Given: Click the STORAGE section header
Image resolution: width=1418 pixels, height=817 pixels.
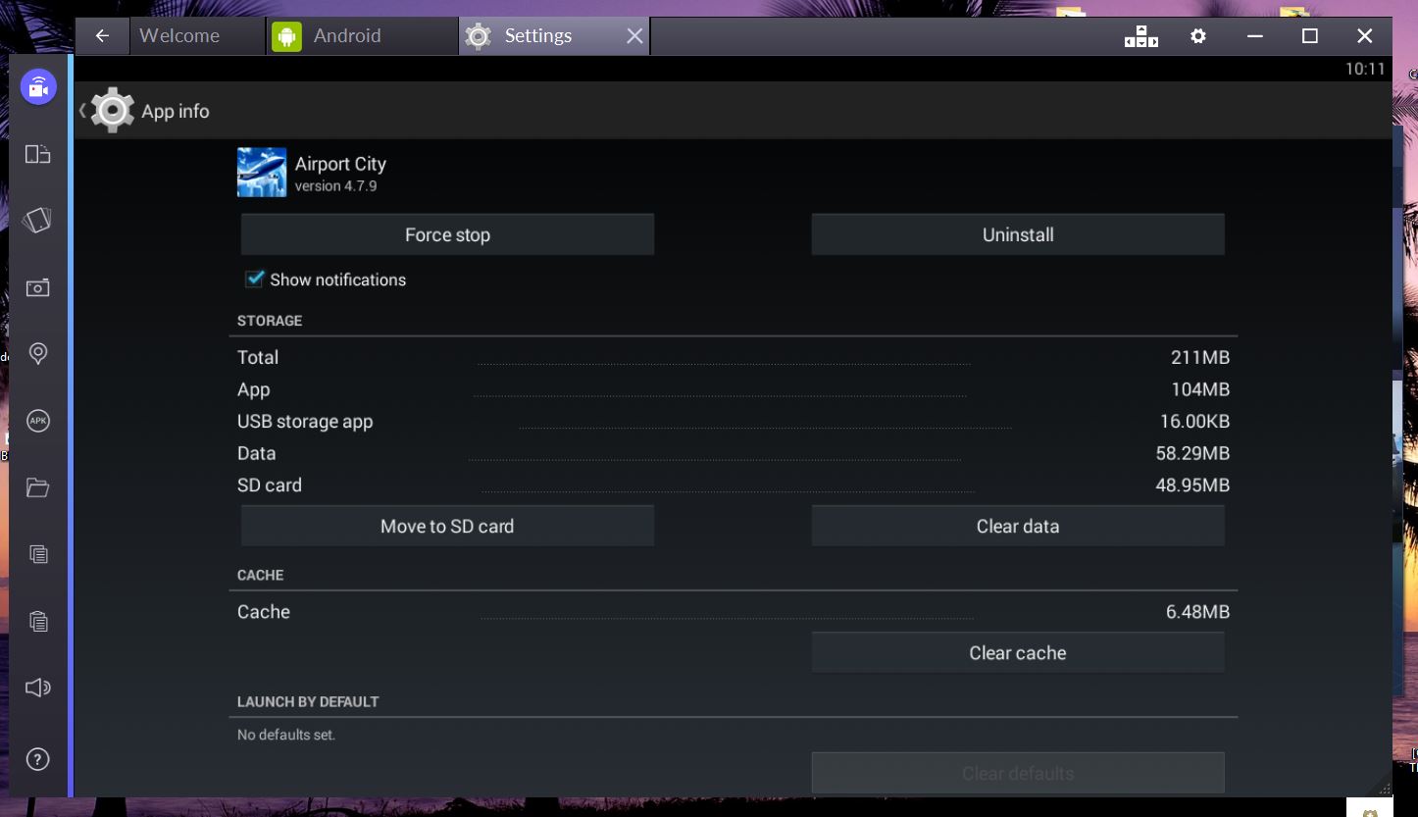Looking at the screenshot, I should click(270, 321).
